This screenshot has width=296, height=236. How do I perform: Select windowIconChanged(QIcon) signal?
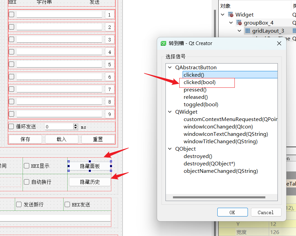click(218, 127)
